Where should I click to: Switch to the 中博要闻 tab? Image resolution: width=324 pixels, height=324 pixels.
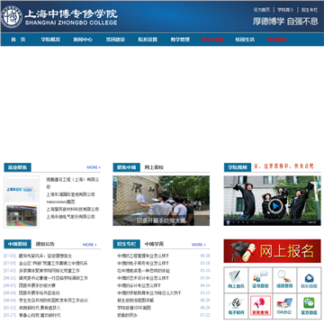coord(17,244)
